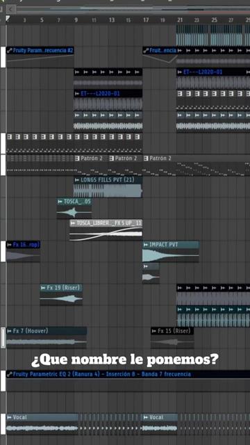Toggle mute switch of the Patrón 2 track
This screenshot has height=445, width=250.
click(x=3, y=165)
